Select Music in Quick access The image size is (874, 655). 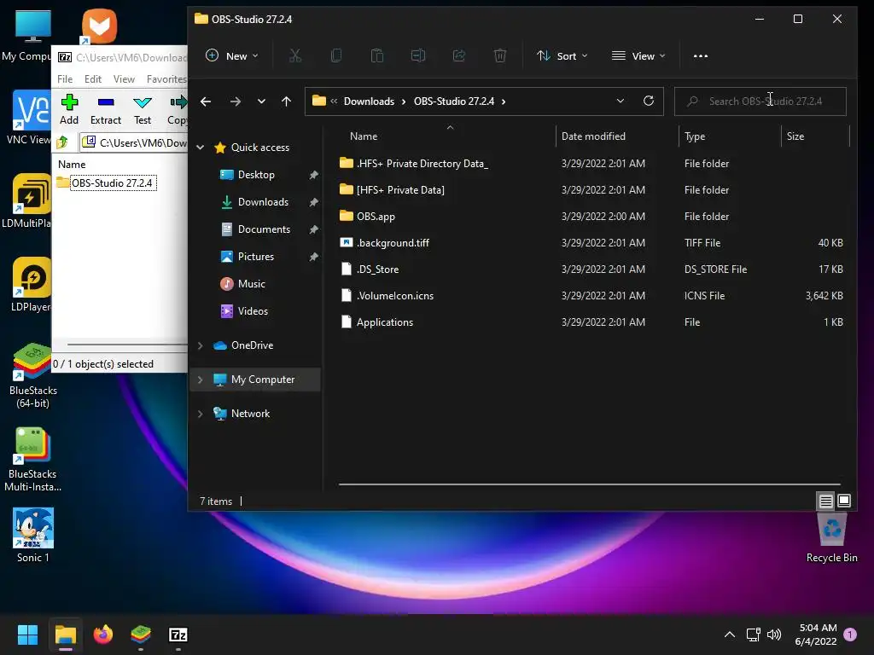tap(252, 284)
